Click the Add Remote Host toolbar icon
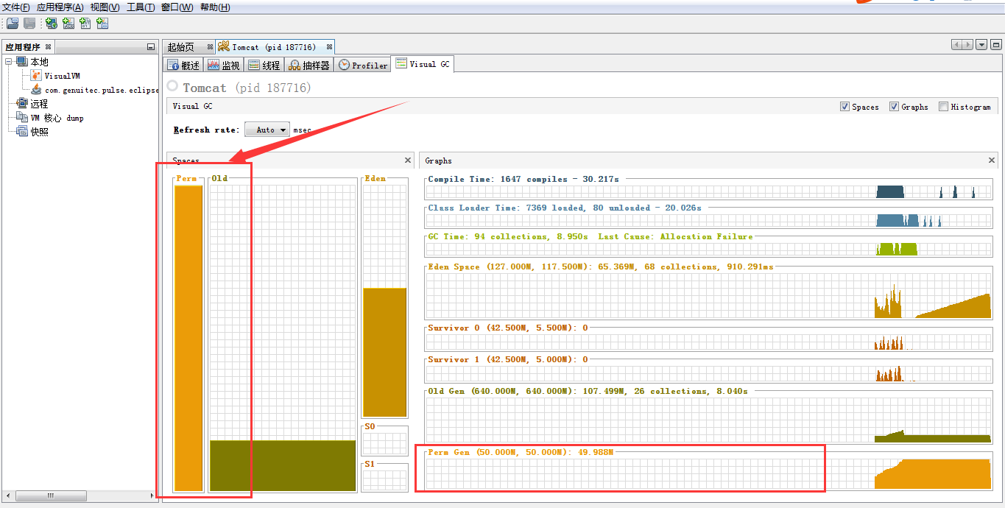 coord(51,23)
